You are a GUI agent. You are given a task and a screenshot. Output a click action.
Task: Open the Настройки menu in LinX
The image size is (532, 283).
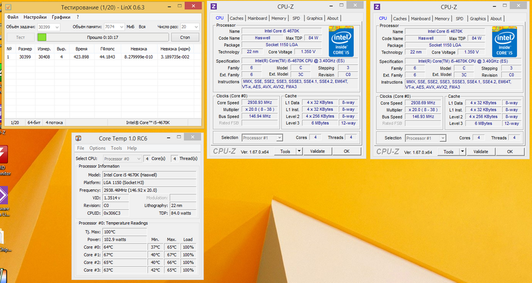coord(35,17)
